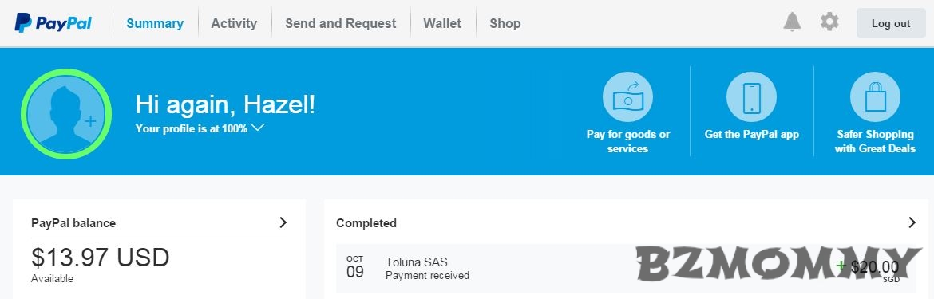Open the settings gear icon

tap(829, 22)
